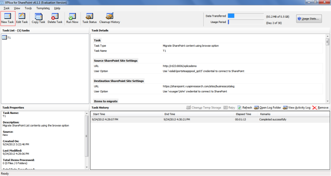Open Task Status from the toolbar

coord(89,18)
